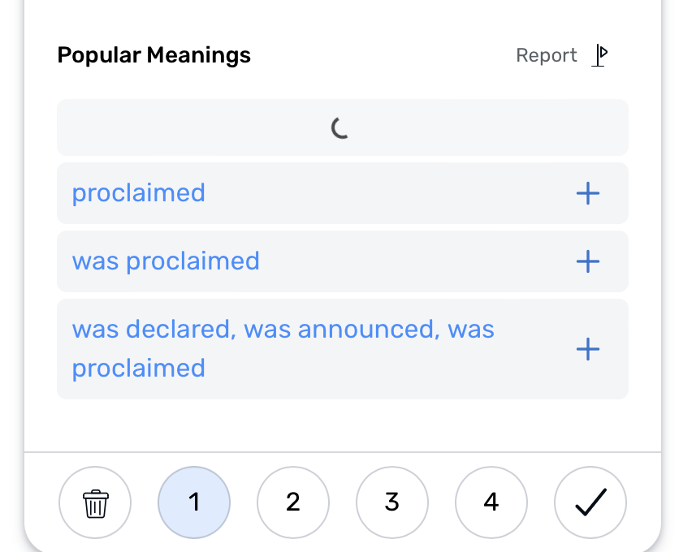Choose the 'proclaimed' meaning text
The height and width of the screenshot is (552, 679).
tap(139, 193)
